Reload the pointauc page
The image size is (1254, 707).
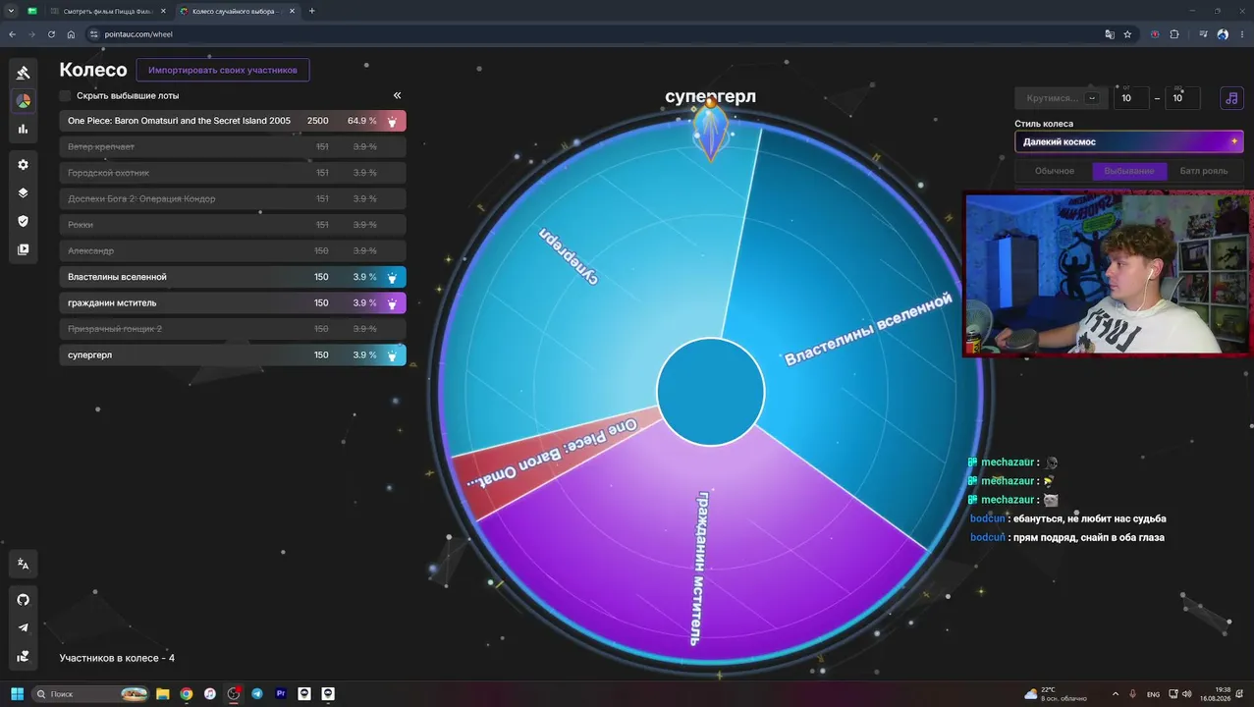[51, 34]
